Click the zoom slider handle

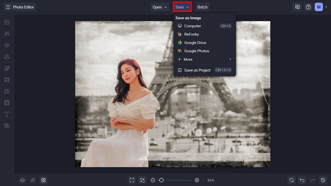(x=161, y=180)
